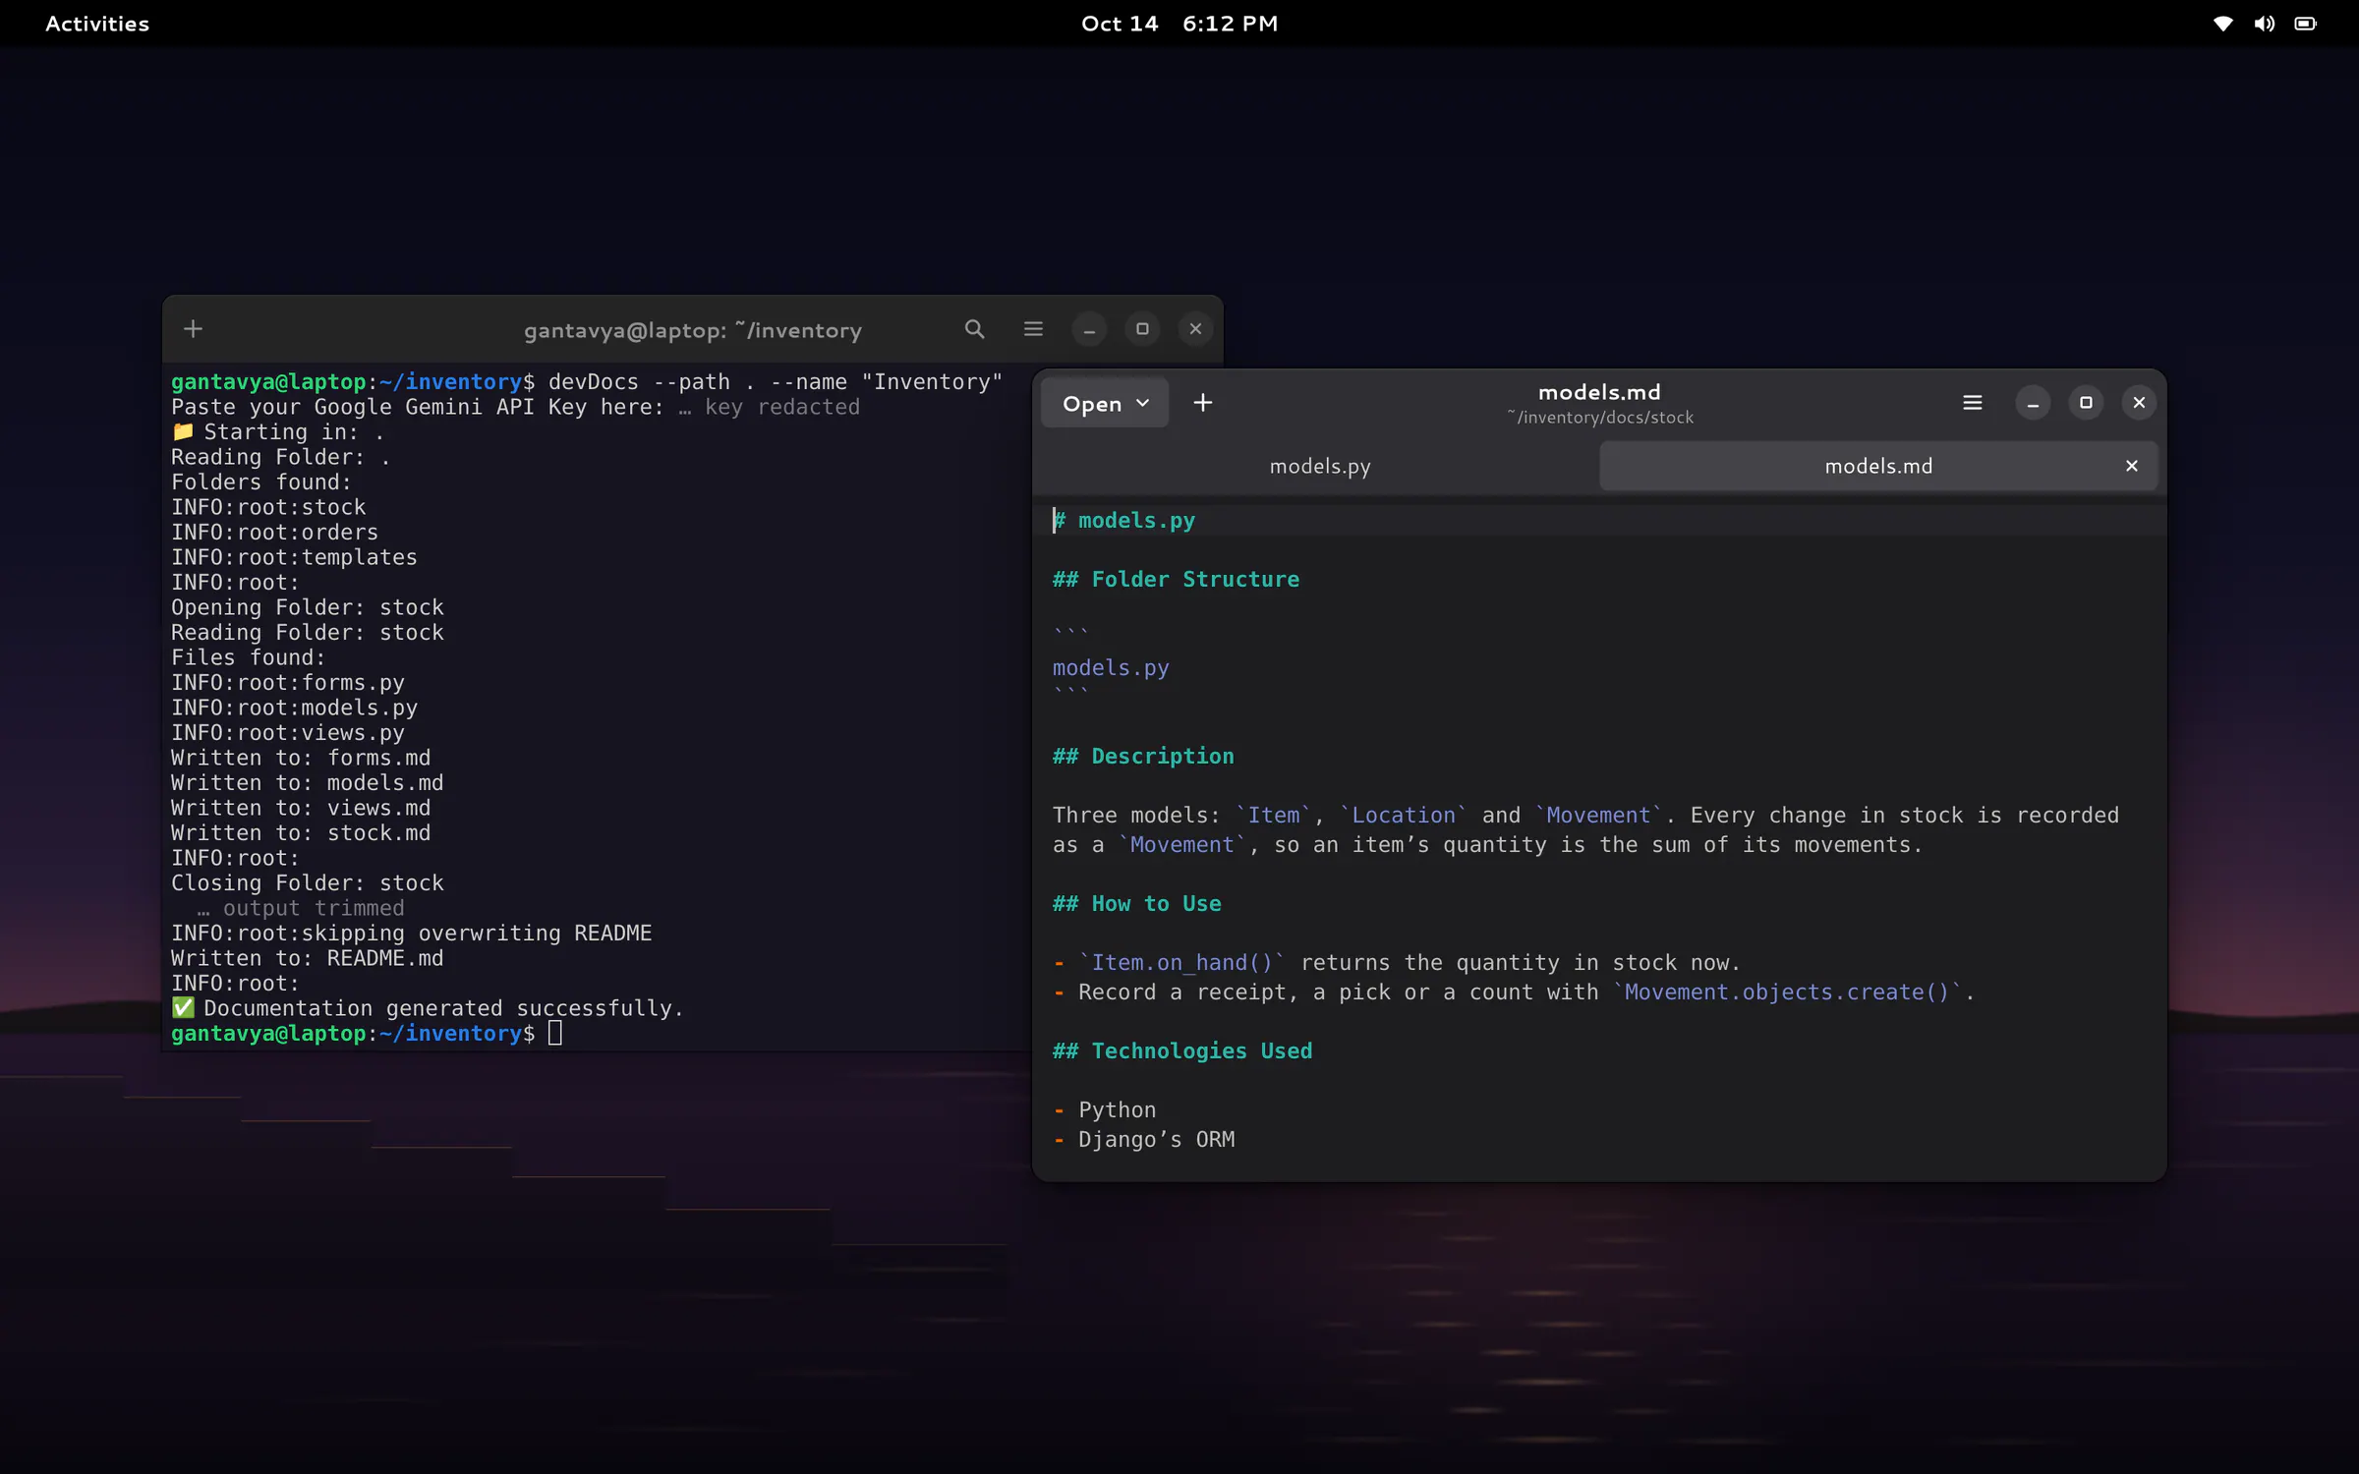Close the models.md tab

click(x=2132, y=466)
